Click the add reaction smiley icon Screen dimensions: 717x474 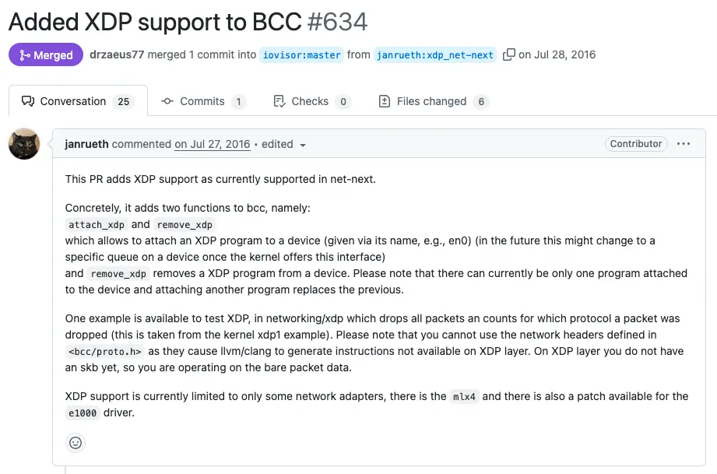coord(76,443)
